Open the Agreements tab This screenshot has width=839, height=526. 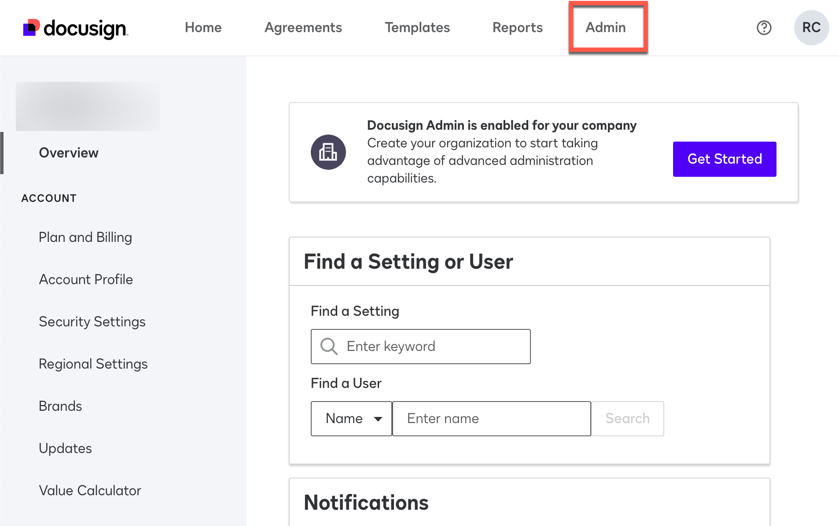click(303, 28)
